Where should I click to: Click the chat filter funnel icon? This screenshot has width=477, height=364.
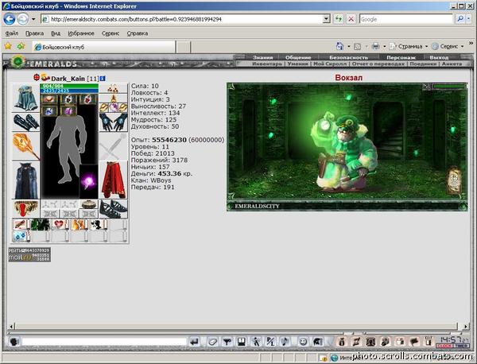pos(227,342)
